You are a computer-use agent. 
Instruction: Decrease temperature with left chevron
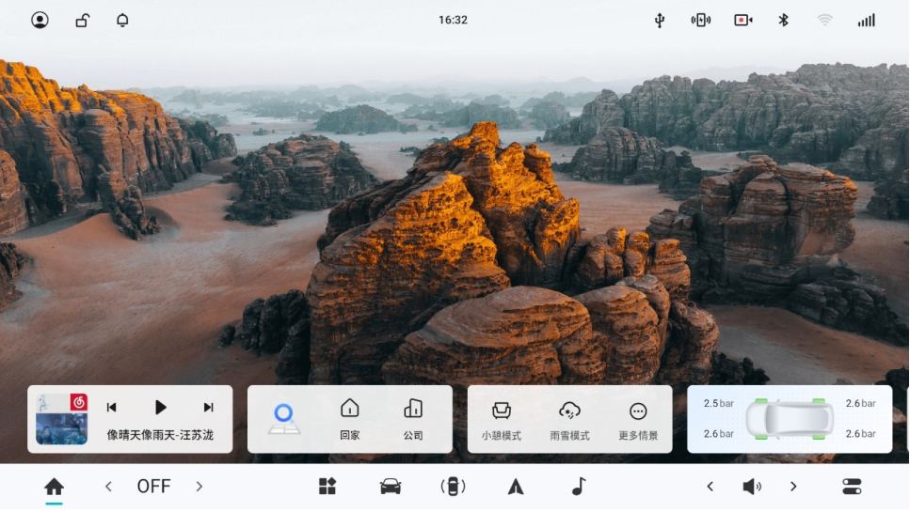pos(108,486)
